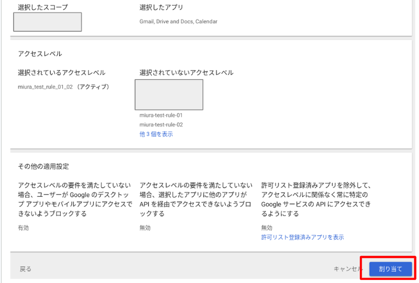Select the miura-test-rule-01 access level text
This screenshot has height=283, width=419.
161,115
